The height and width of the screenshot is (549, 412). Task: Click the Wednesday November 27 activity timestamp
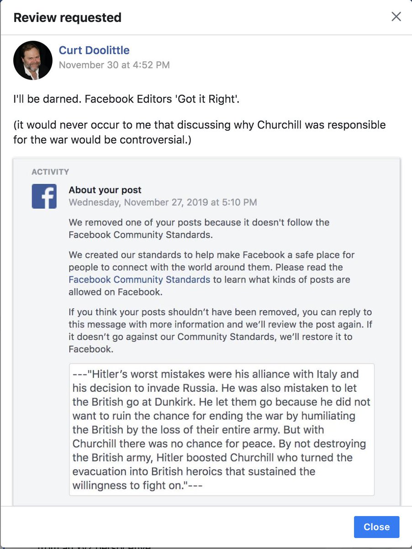coord(163,202)
